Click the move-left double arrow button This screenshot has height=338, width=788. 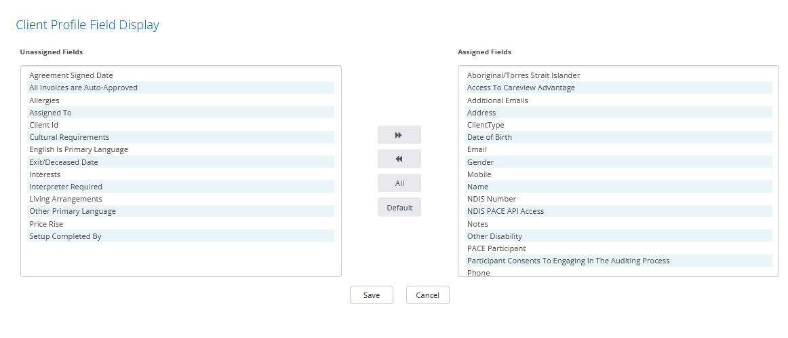coord(399,159)
